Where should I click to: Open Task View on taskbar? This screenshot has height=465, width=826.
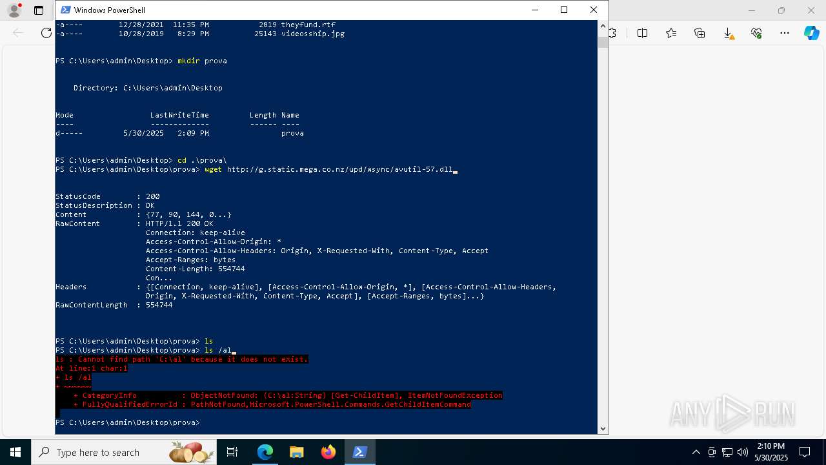[x=232, y=452]
